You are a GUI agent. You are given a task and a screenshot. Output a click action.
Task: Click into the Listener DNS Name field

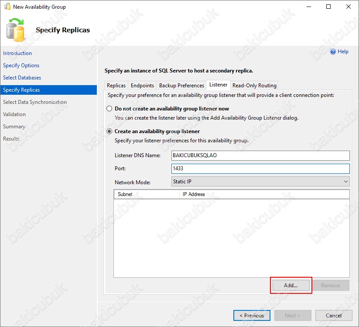coord(261,155)
